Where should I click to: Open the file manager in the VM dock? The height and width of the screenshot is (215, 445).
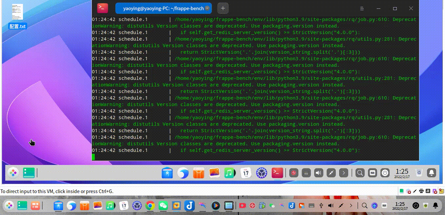(167, 173)
